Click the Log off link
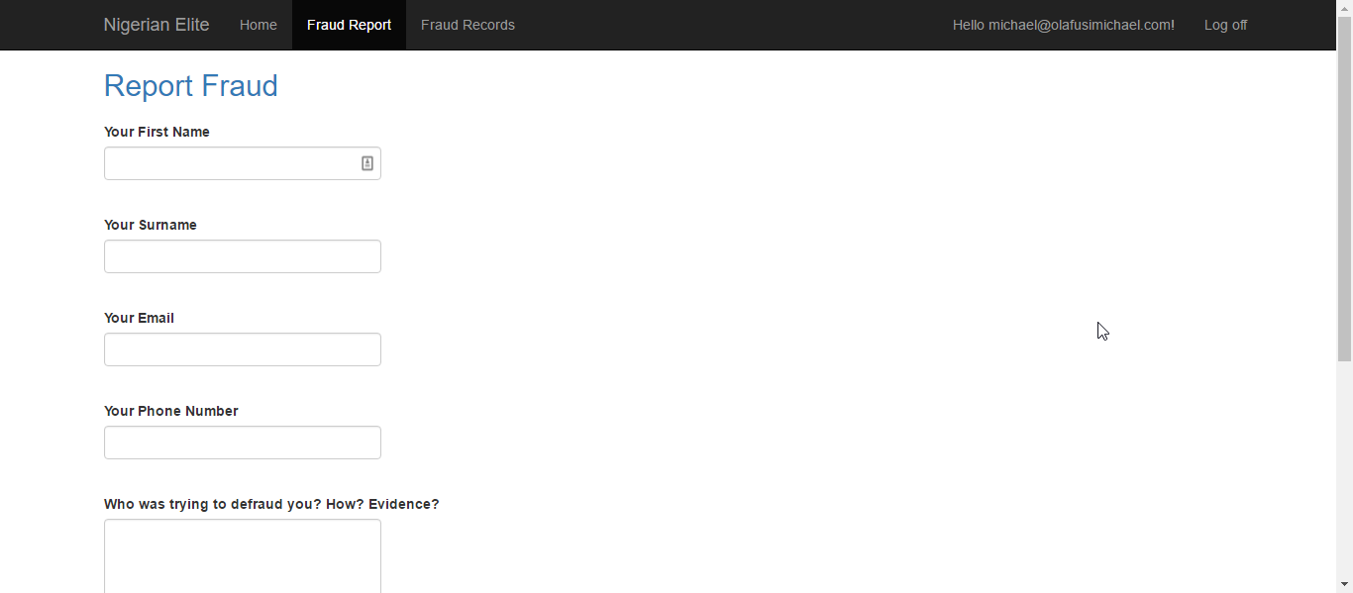 pos(1225,24)
